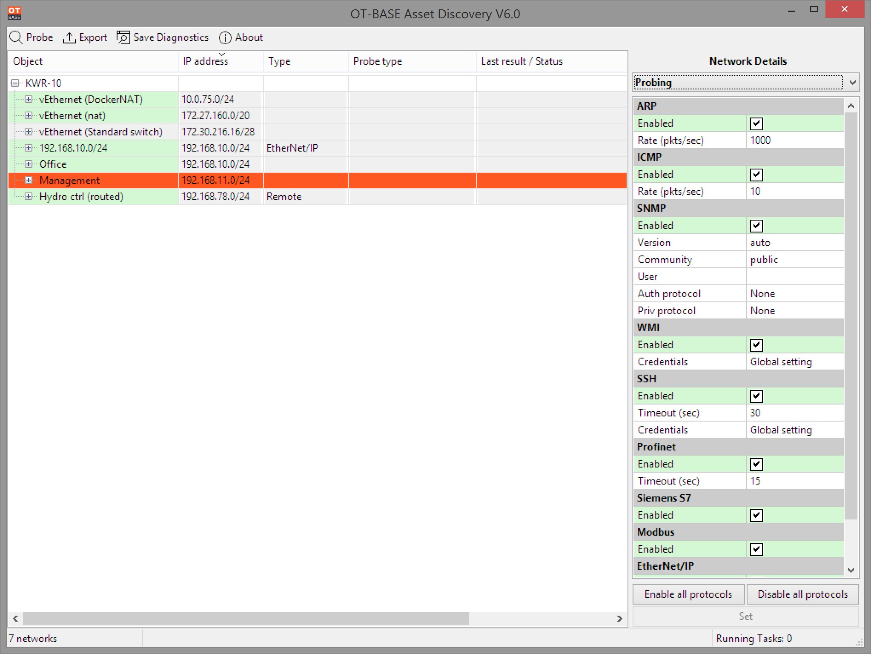Change SSH Credentials Global setting
The width and height of the screenshot is (871, 654).
[795, 430]
